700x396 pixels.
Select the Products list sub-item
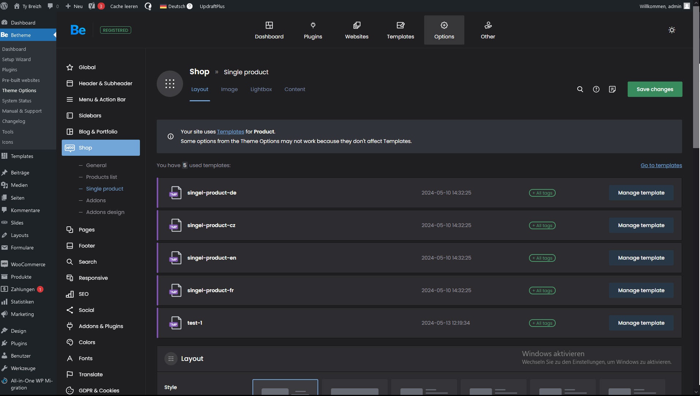[102, 177]
